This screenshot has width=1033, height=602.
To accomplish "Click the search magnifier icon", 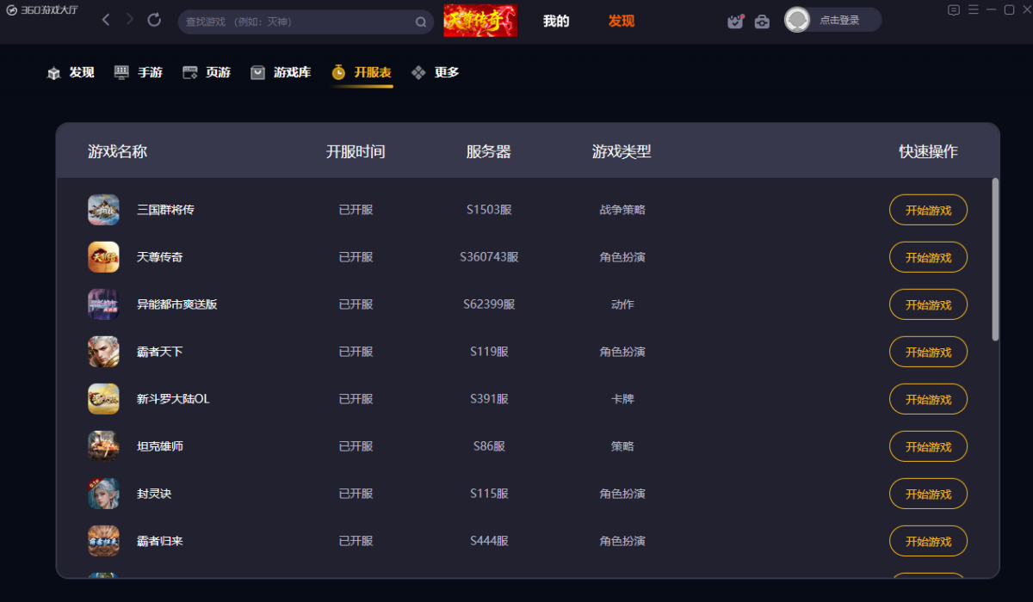I will (x=421, y=22).
